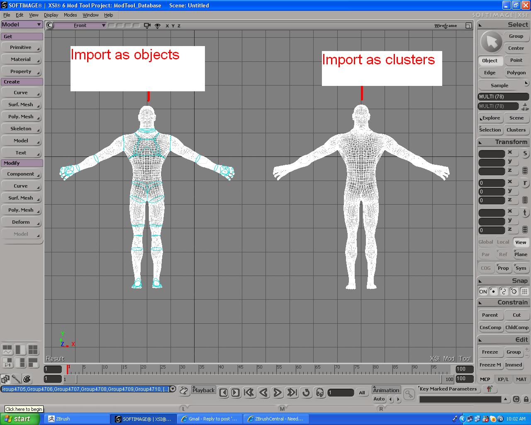Click the Select arrow tool icon
This screenshot has height=425, width=531.
tap(491, 42)
